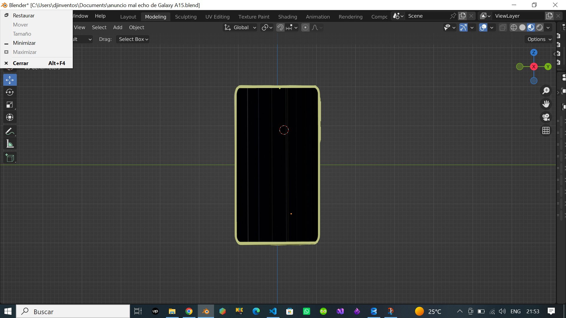Switch to wireframe viewport shading
The image size is (566, 318).
point(514,27)
